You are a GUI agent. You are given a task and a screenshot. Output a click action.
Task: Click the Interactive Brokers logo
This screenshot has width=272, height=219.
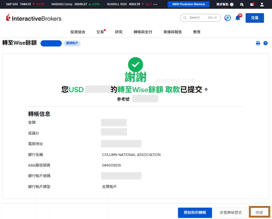pyautogui.click(x=34, y=18)
